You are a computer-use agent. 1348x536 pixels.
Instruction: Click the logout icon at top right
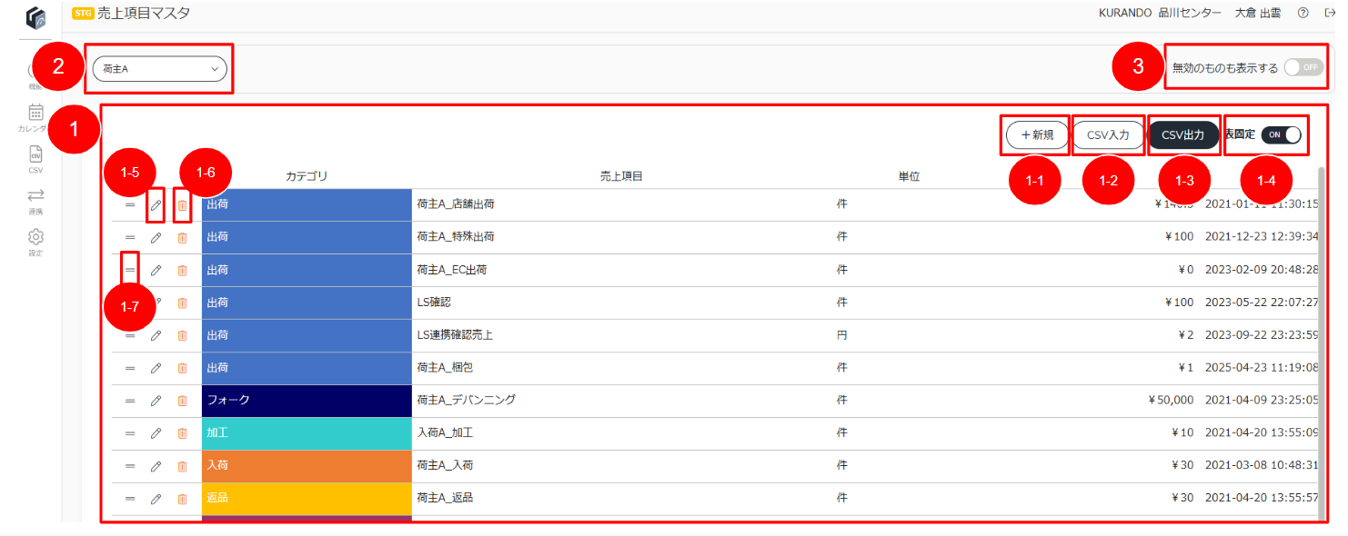click(x=1329, y=14)
